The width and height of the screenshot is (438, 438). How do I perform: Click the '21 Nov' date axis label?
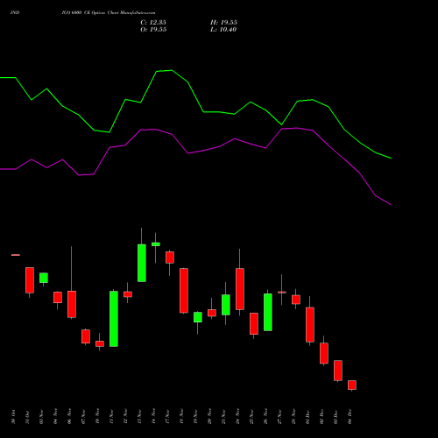(223, 417)
